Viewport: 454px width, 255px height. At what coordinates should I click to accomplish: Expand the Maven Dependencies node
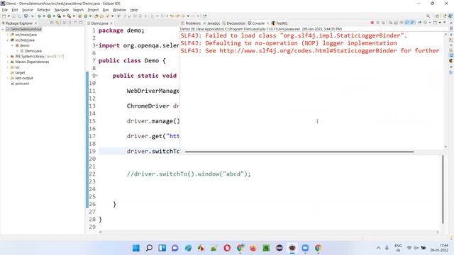point(8,62)
